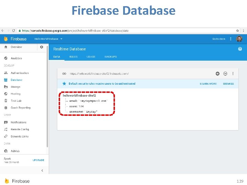Switch to the USAGE tab

point(91,57)
